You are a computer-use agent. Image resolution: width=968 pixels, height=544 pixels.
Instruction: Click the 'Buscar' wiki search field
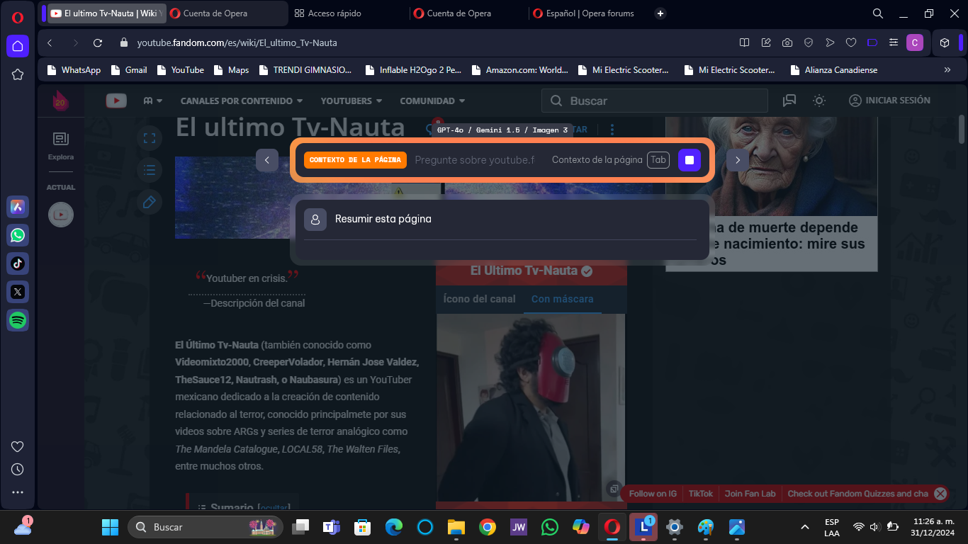pyautogui.click(x=655, y=101)
